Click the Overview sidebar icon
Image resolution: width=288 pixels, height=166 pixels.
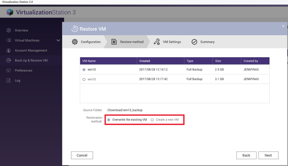click(x=9, y=30)
